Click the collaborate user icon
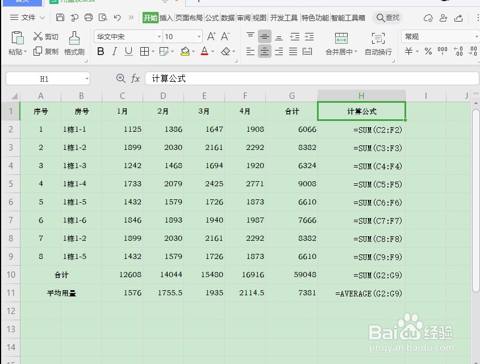Viewport: 480px width, 364px height. 443,18
